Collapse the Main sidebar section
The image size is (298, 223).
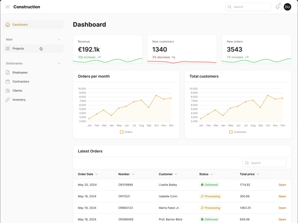coord(59,40)
